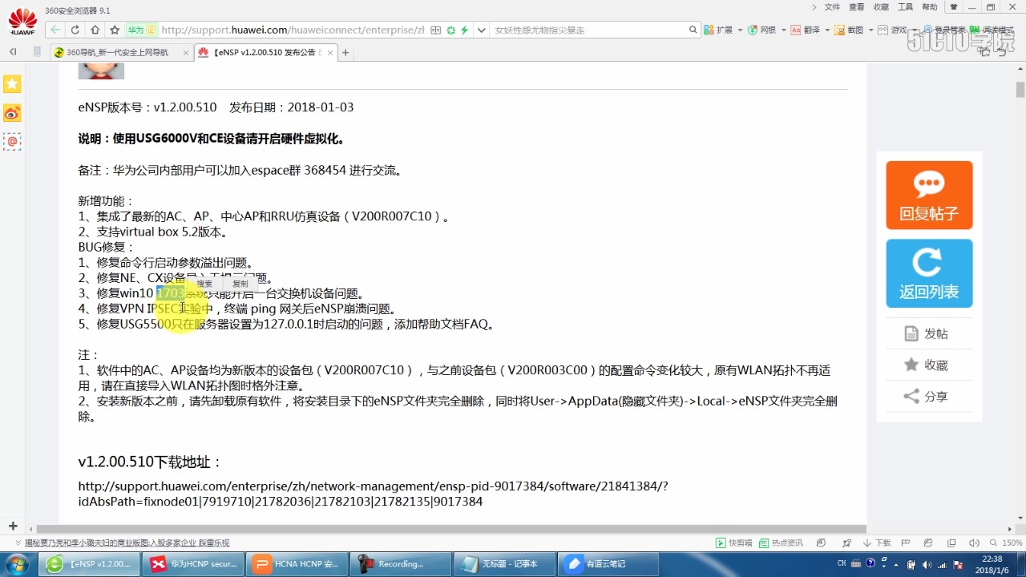Toggle the speed mode lightning icon

coord(464,30)
